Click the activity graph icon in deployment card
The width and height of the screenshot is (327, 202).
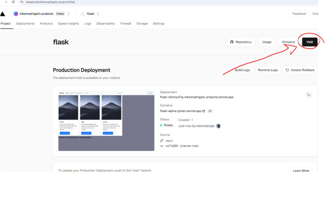[x=309, y=95]
